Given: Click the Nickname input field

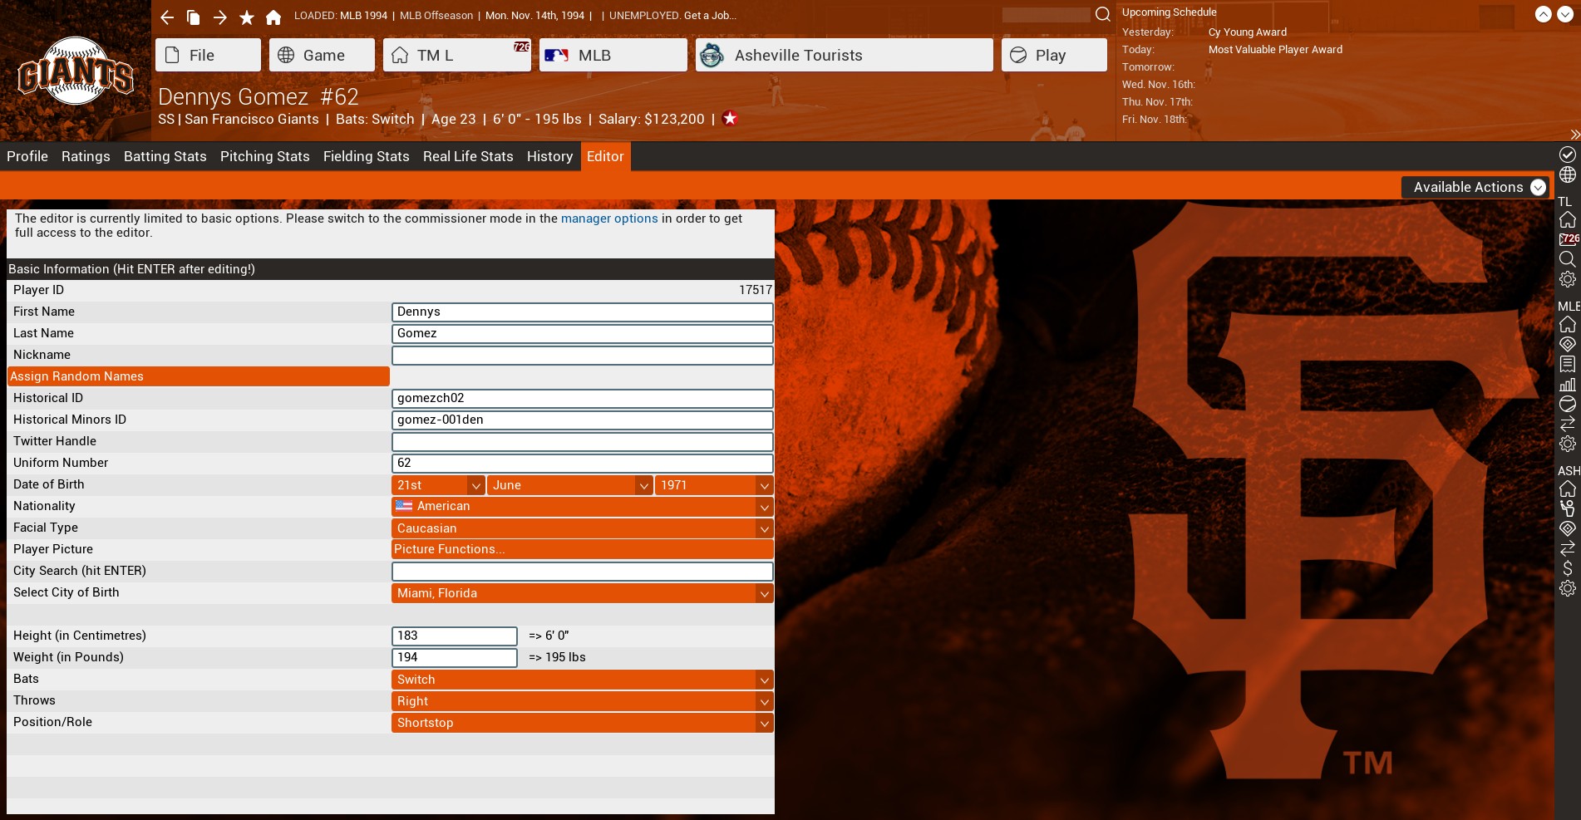Looking at the screenshot, I should pos(582,356).
